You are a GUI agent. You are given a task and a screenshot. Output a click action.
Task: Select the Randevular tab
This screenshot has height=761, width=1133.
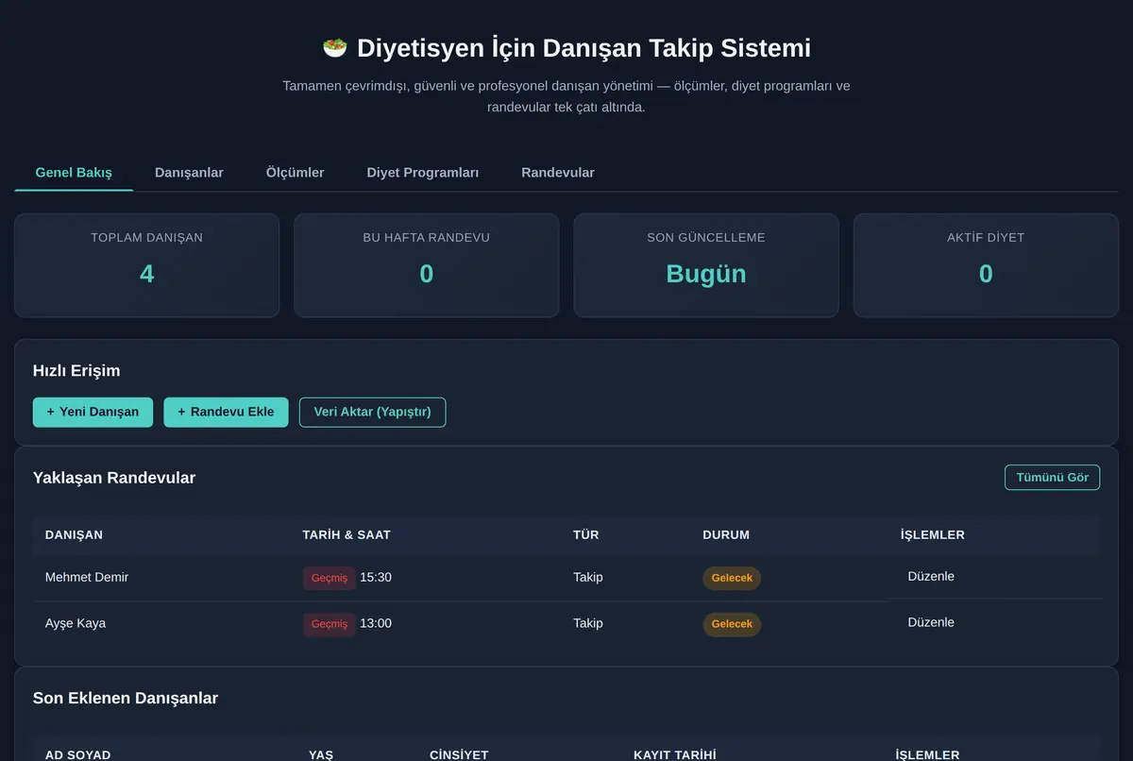558,173
